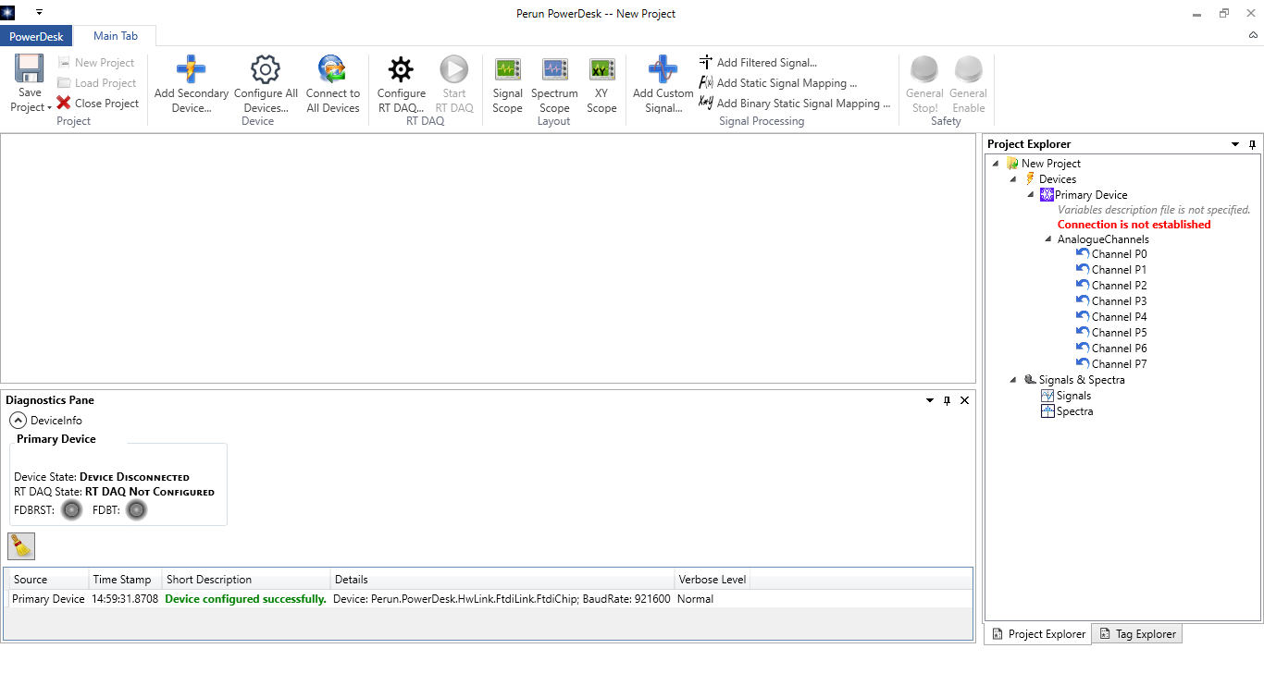Open Configure RT DAQ settings
Image resolution: width=1264 pixels, height=673 pixels.
coord(401,69)
